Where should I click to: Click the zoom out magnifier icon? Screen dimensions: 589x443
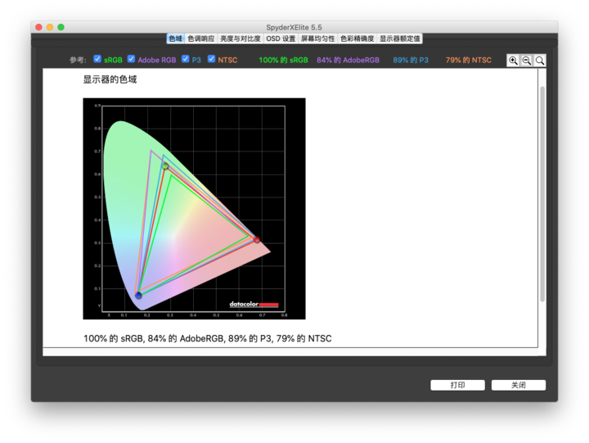pyautogui.click(x=527, y=60)
